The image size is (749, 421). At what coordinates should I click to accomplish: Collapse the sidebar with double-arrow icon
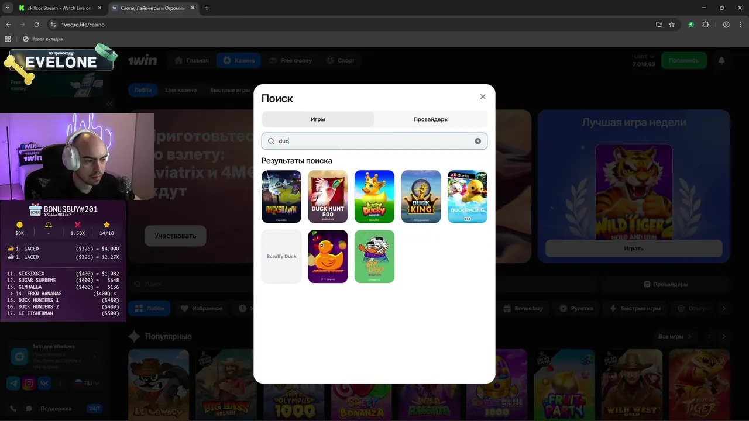coord(109,103)
